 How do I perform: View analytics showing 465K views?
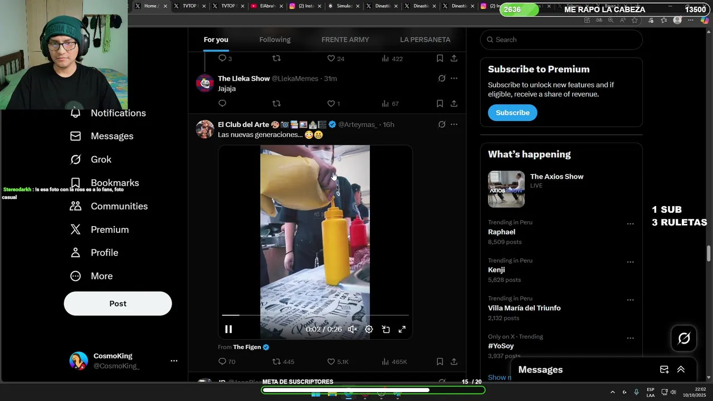394,361
